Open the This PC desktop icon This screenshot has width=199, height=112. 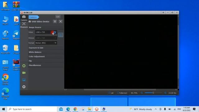(5, 20)
